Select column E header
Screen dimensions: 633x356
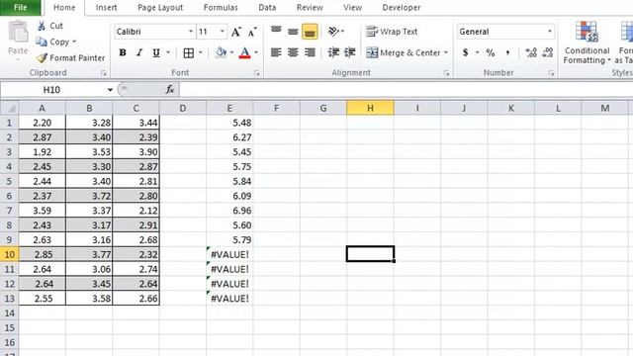tap(229, 108)
